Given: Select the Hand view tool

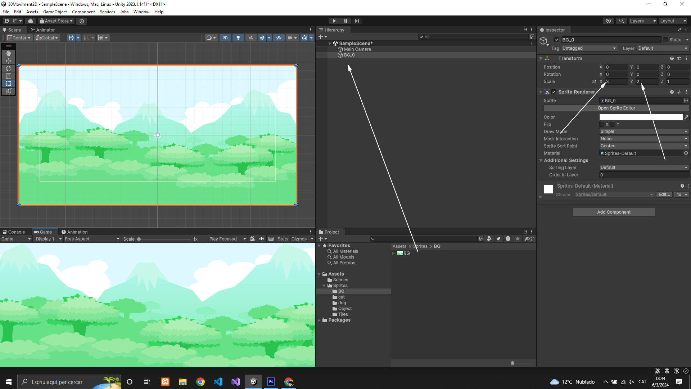Looking at the screenshot, I should 9,53.
